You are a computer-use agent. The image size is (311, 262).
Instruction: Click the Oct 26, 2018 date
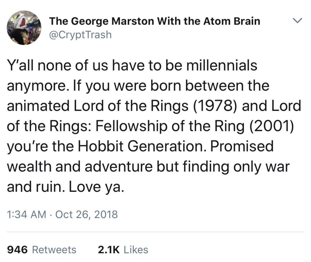coord(86,215)
